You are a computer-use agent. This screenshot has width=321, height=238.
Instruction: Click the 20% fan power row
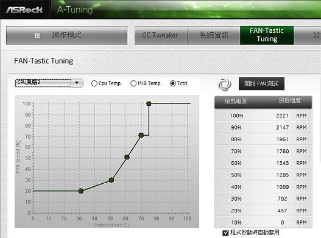coord(263,211)
